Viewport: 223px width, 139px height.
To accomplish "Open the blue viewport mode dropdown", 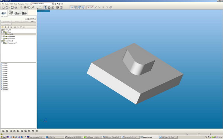I will pyautogui.click(x=43, y=11).
